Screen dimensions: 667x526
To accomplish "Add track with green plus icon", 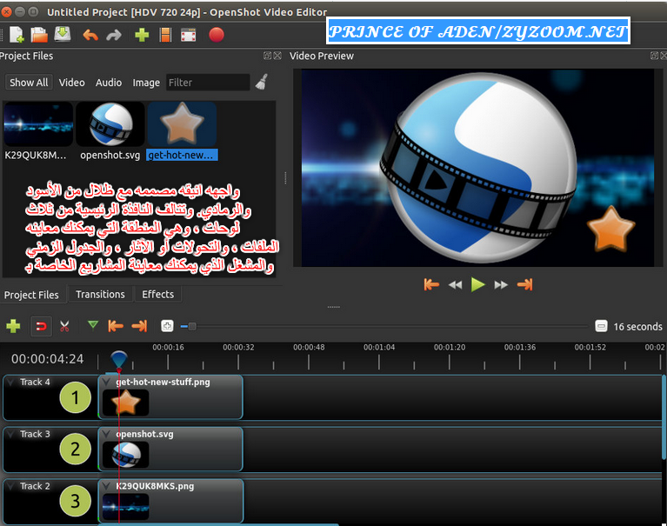I will pyautogui.click(x=13, y=326).
